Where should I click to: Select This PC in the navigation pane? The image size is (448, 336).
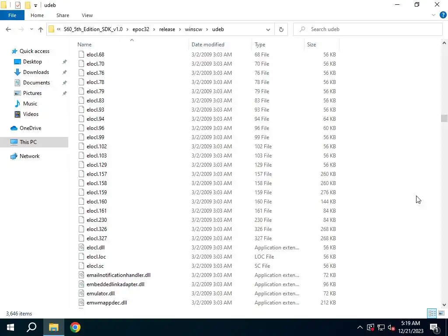[x=28, y=142]
